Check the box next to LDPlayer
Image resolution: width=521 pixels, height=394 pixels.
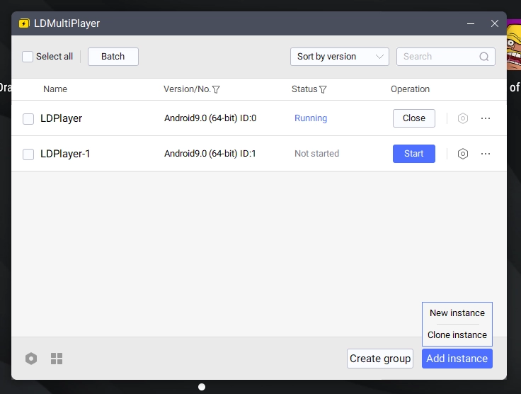click(28, 119)
